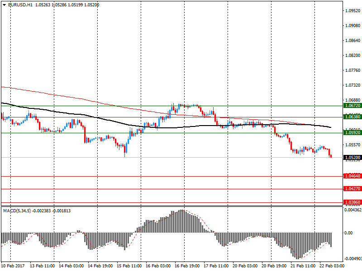The image size is (362, 271).
Task: Click the 1.09080 price scale value
Action: click(353, 26)
